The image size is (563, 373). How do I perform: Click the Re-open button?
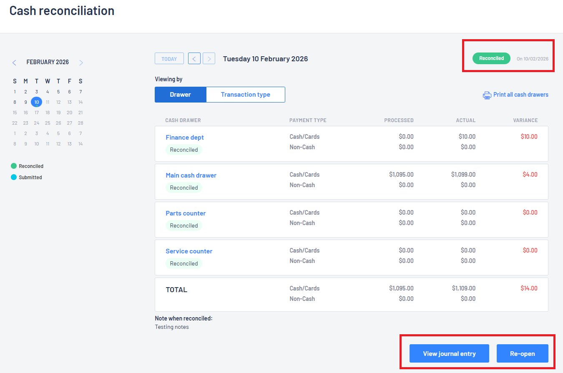(522, 353)
